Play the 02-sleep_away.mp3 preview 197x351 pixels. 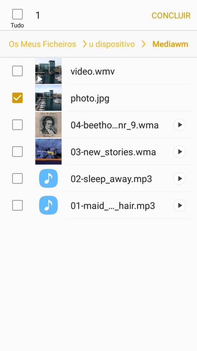pyautogui.click(x=180, y=178)
